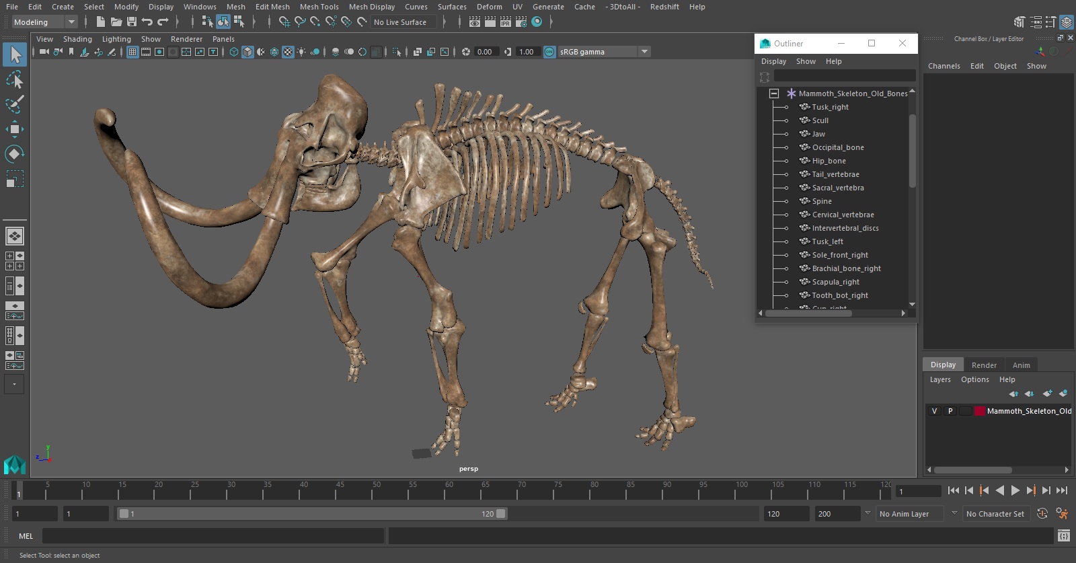The image size is (1076, 563).
Task: Open the No Live Surface field
Action: [x=403, y=22]
